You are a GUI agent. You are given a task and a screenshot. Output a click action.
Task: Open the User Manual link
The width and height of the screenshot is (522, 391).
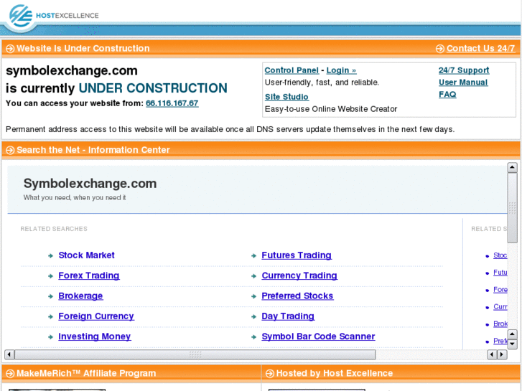[x=463, y=83]
